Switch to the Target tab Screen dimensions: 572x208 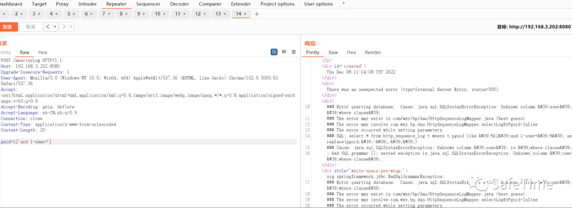click(x=39, y=4)
